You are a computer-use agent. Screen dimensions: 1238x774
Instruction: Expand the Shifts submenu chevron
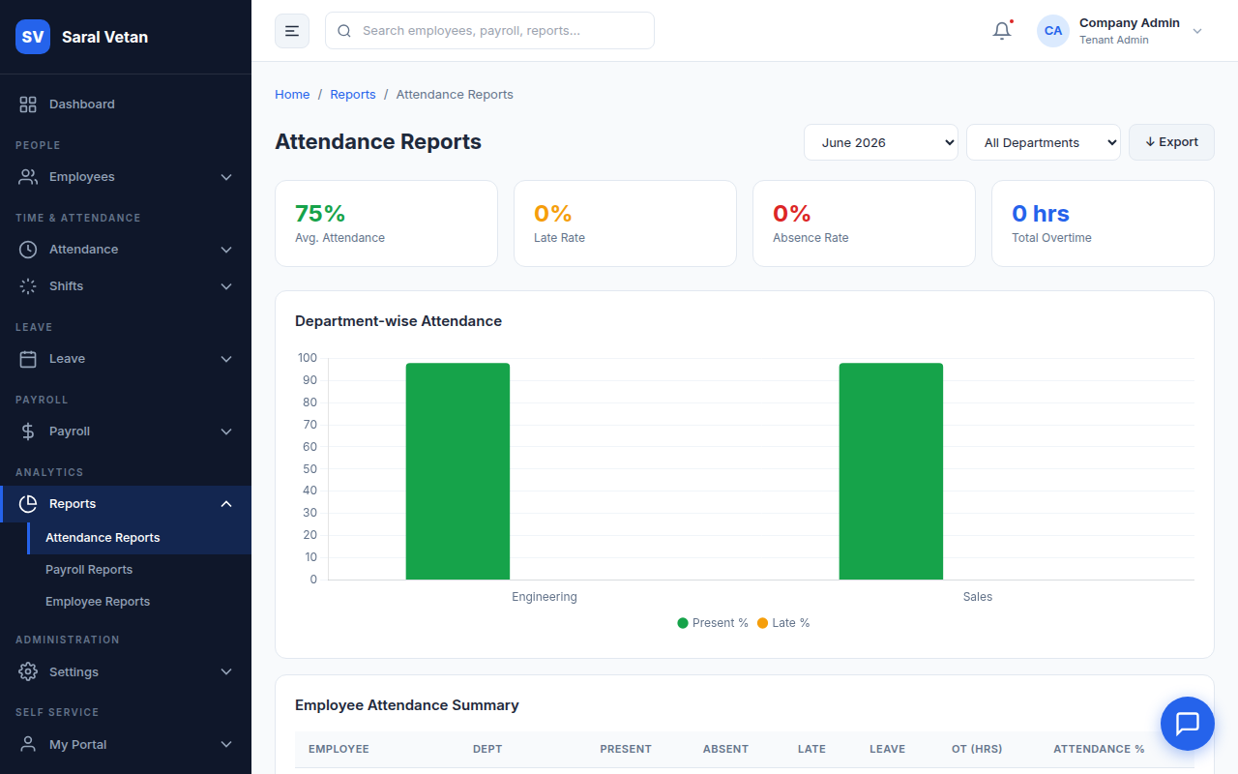(x=226, y=286)
